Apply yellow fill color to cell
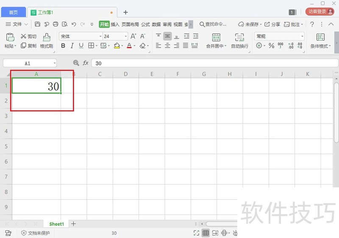 click(117, 46)
